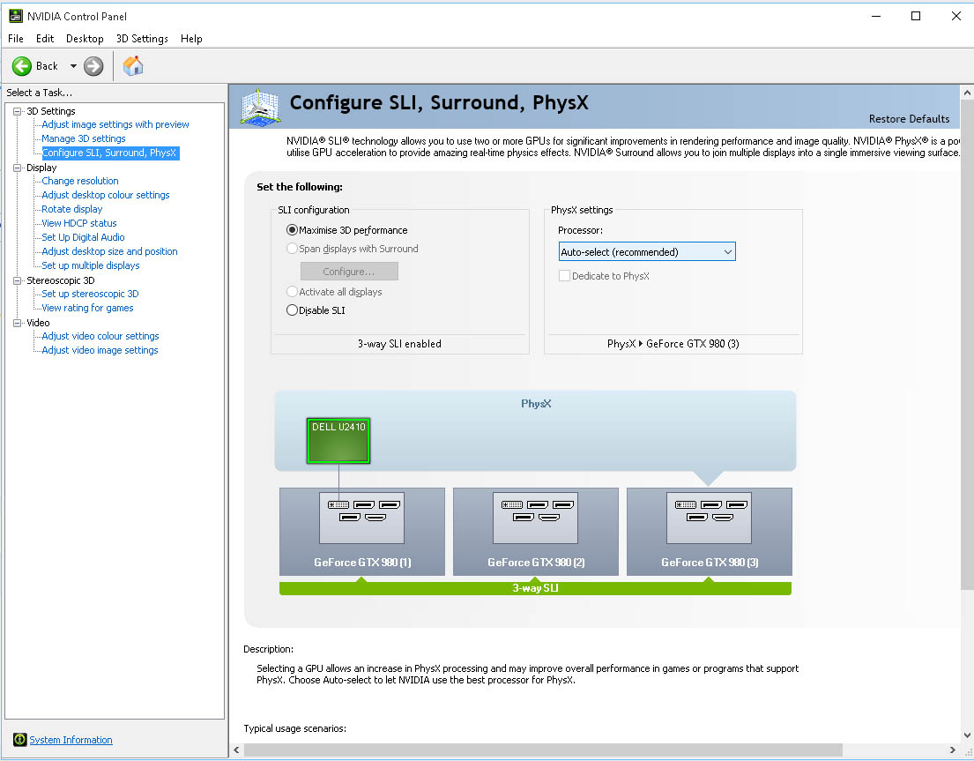The width and height of the screenshot is (974, 761).
Task: Open Rotate display task
Action: (x=72, y=209)
